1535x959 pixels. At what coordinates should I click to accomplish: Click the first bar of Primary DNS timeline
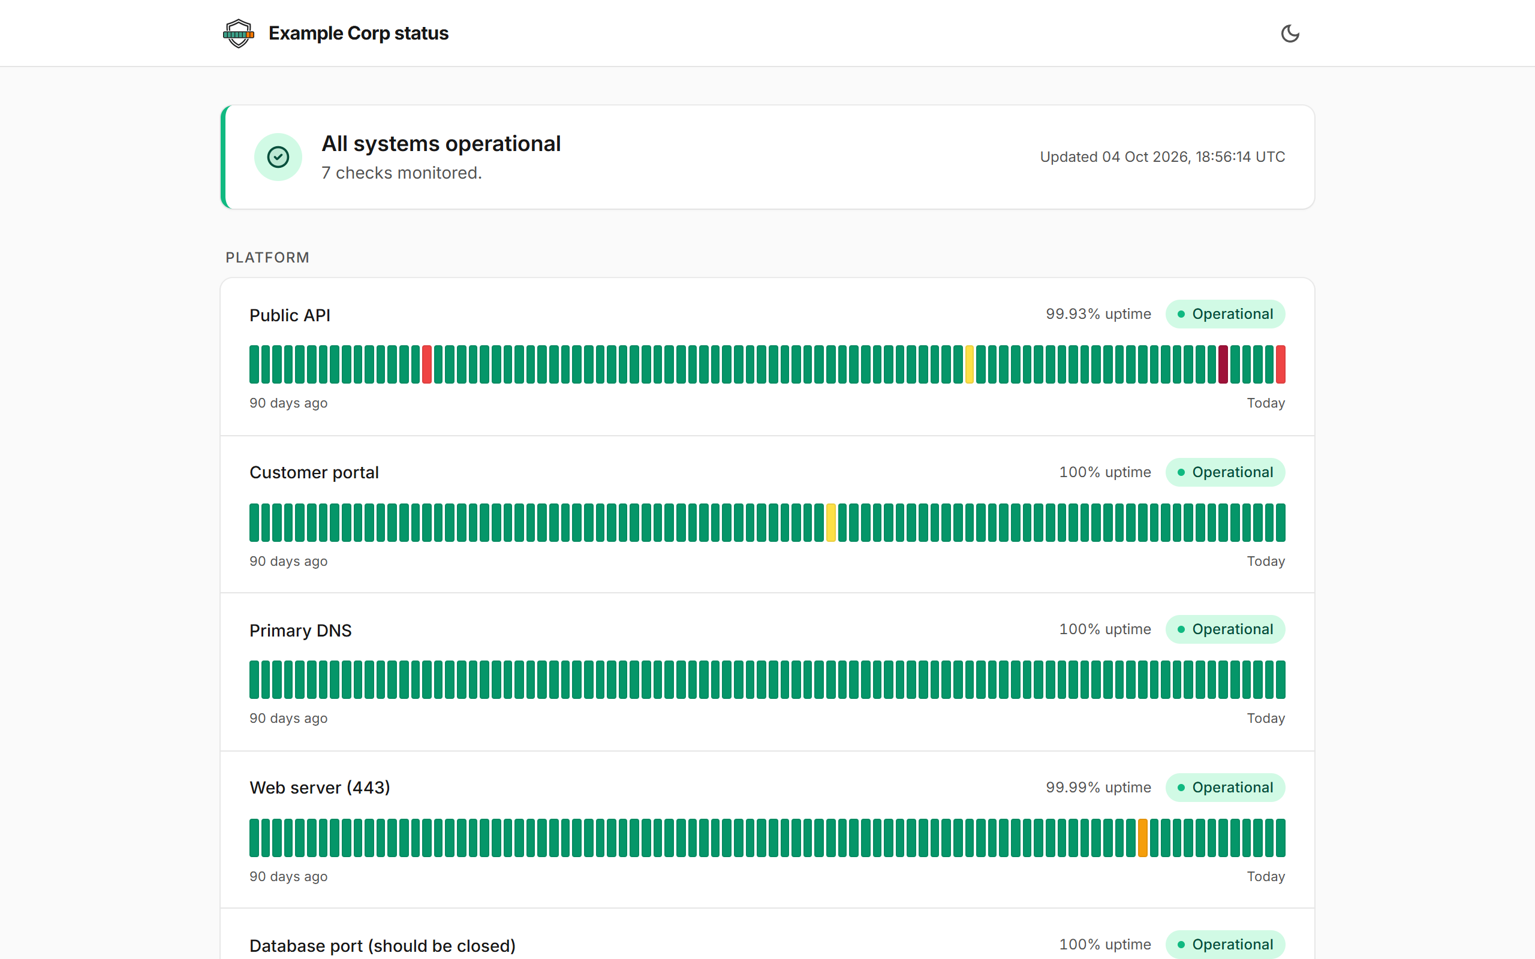254,679
